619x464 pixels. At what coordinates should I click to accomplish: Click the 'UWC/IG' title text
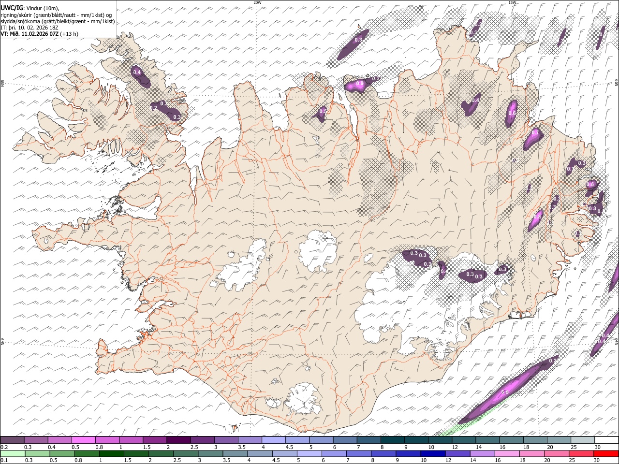click(x=11, y=8)
